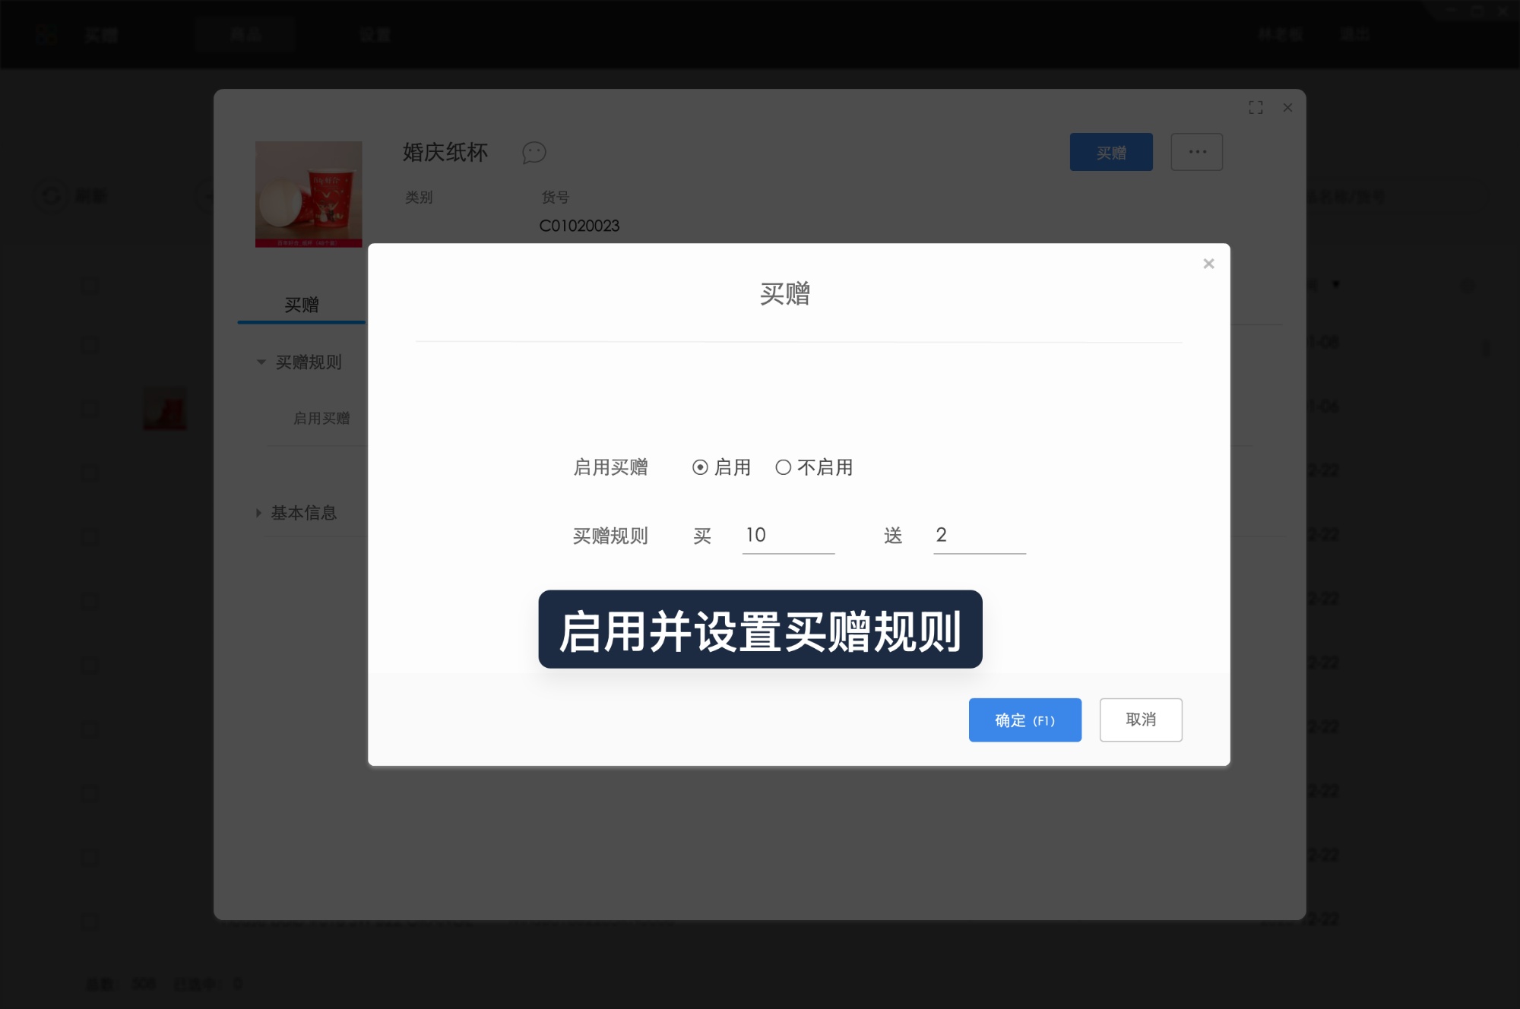Close the 买赠 dialog with its X icon

1208,263
